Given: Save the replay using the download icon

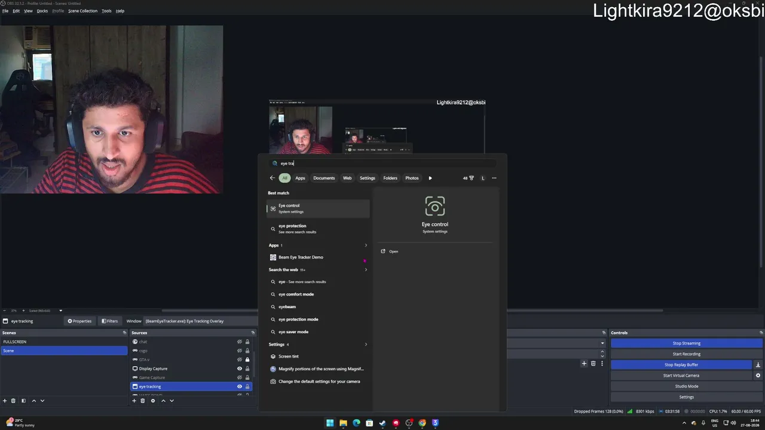Looking at the screenshot, I should coord(758,365).
